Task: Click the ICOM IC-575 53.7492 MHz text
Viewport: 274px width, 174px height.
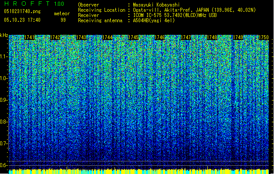Action: (175, 15)
